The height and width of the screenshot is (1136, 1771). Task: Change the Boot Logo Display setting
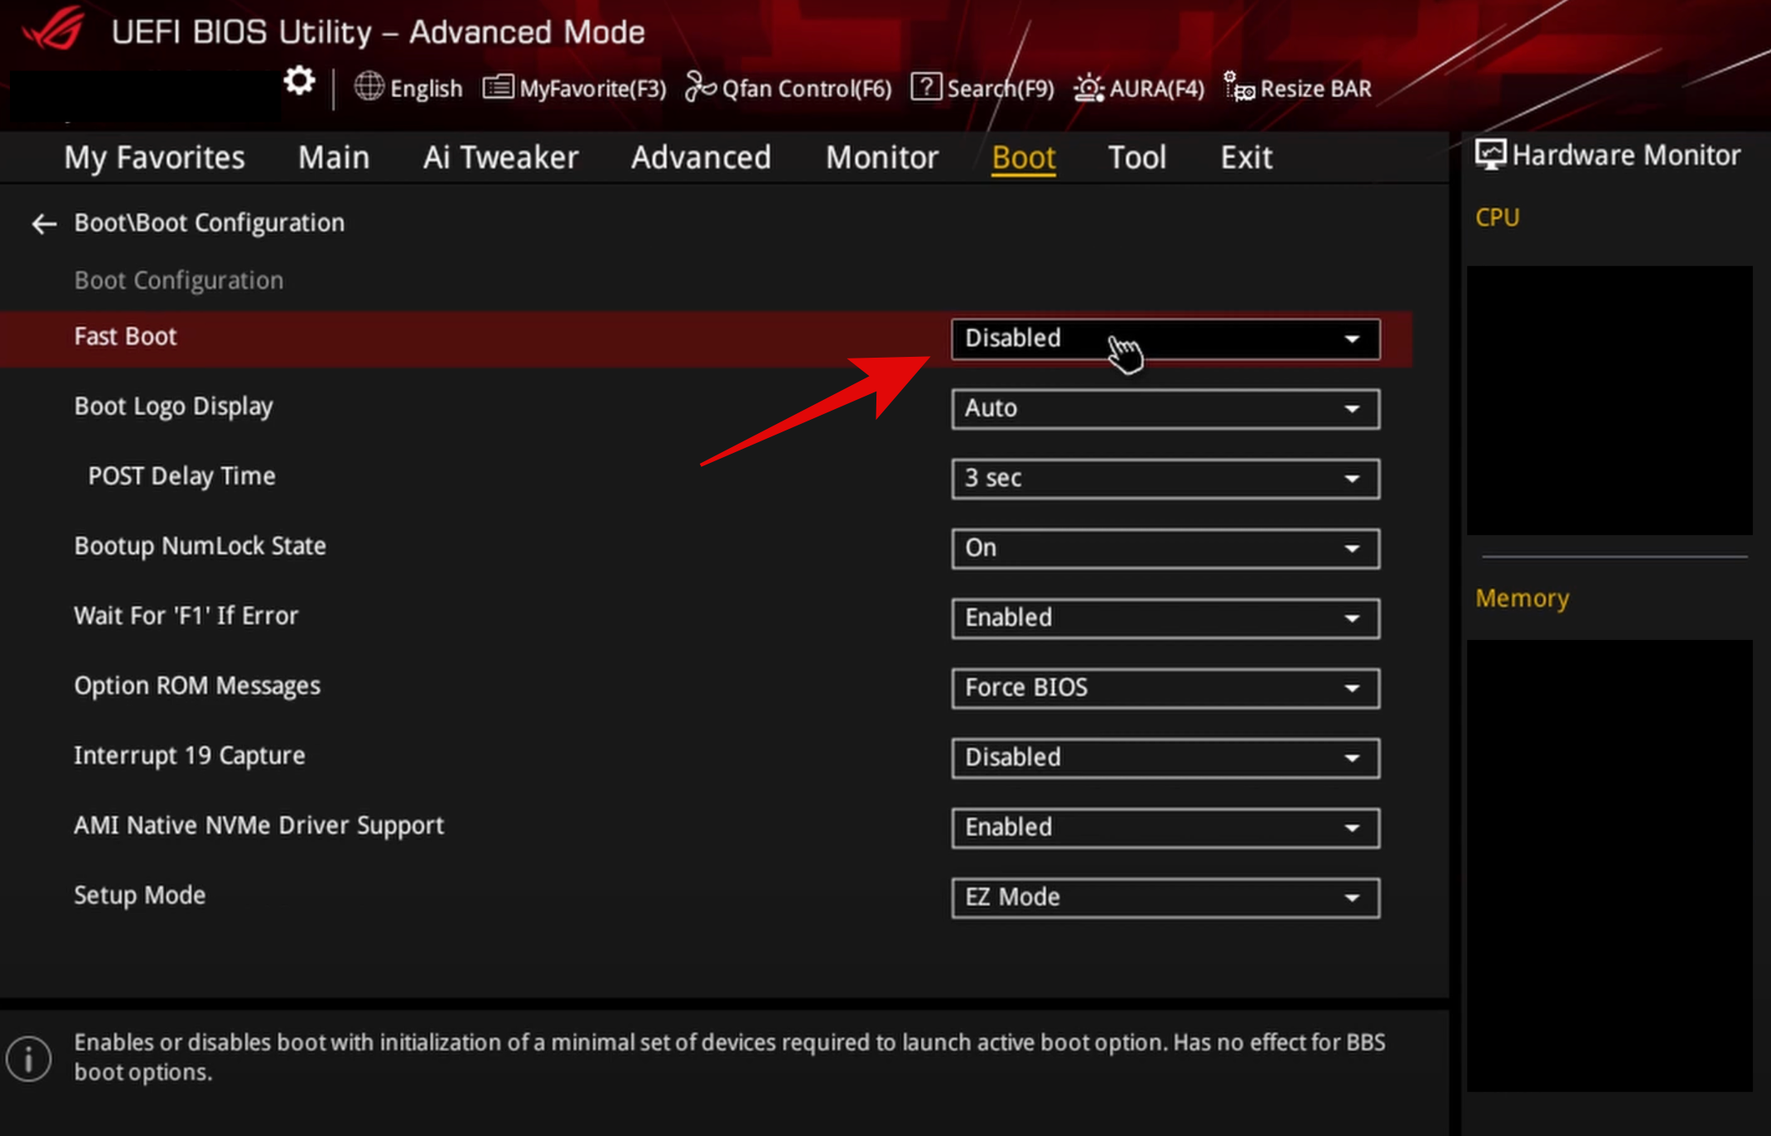1164,408
